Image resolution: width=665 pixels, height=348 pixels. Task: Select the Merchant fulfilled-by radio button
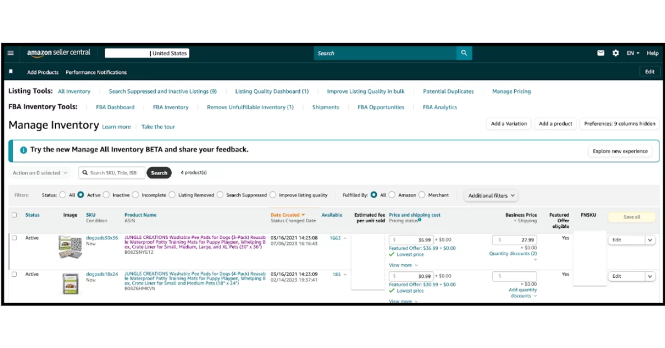point(422,195)
